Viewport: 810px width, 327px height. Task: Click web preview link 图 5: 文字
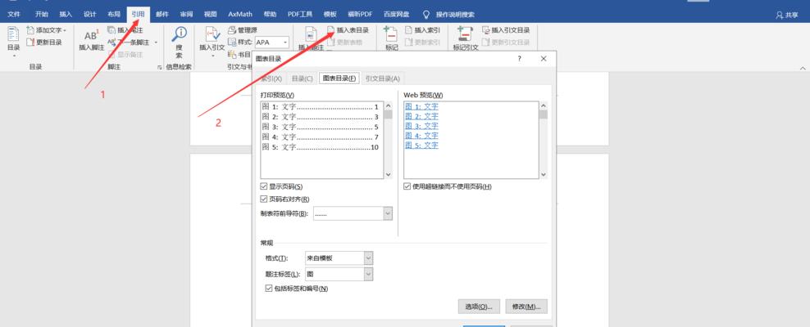(x=421, y=146)
